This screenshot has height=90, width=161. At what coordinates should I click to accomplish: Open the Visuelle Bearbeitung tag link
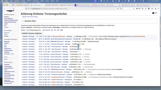(139, 36)
